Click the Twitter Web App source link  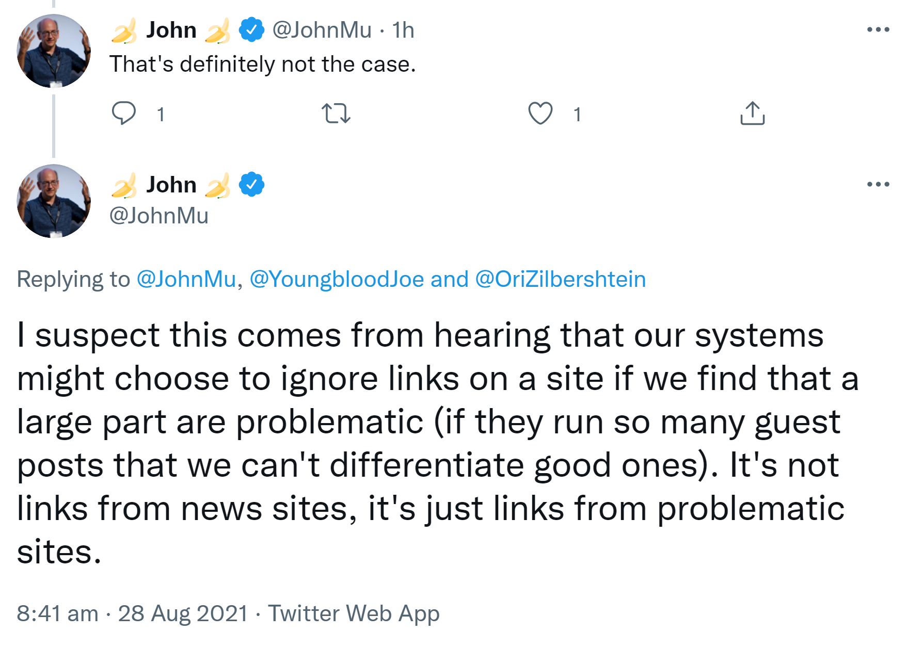354,613
